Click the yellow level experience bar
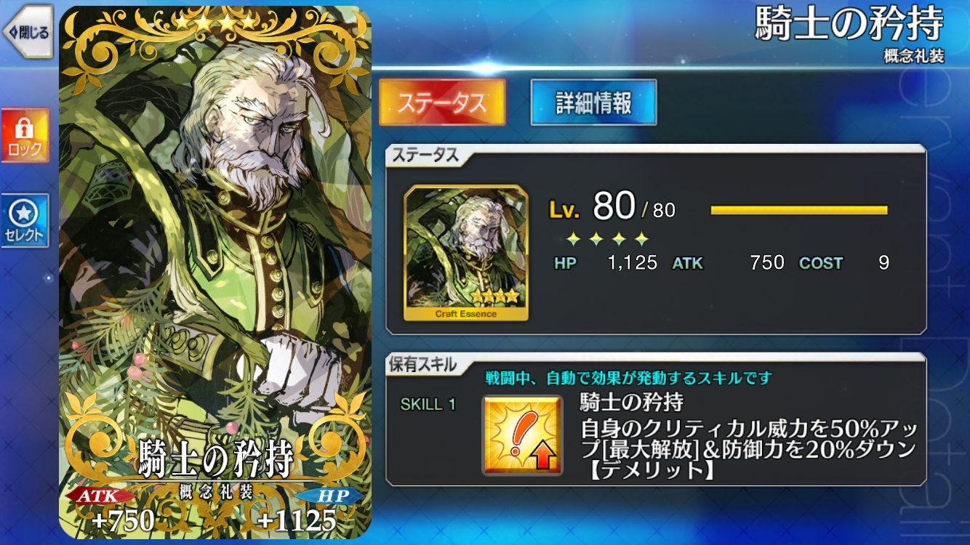The height and width of the screenshot is (545, 970). click(x=799, y=210)
